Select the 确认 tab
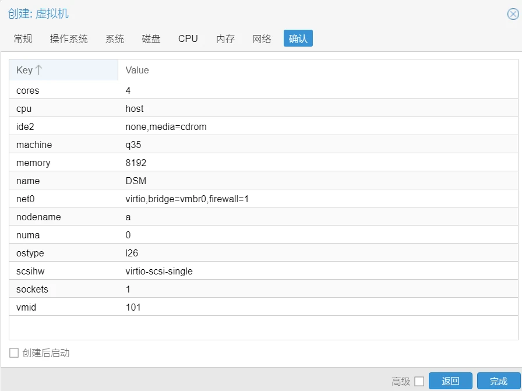 point(298,39)
